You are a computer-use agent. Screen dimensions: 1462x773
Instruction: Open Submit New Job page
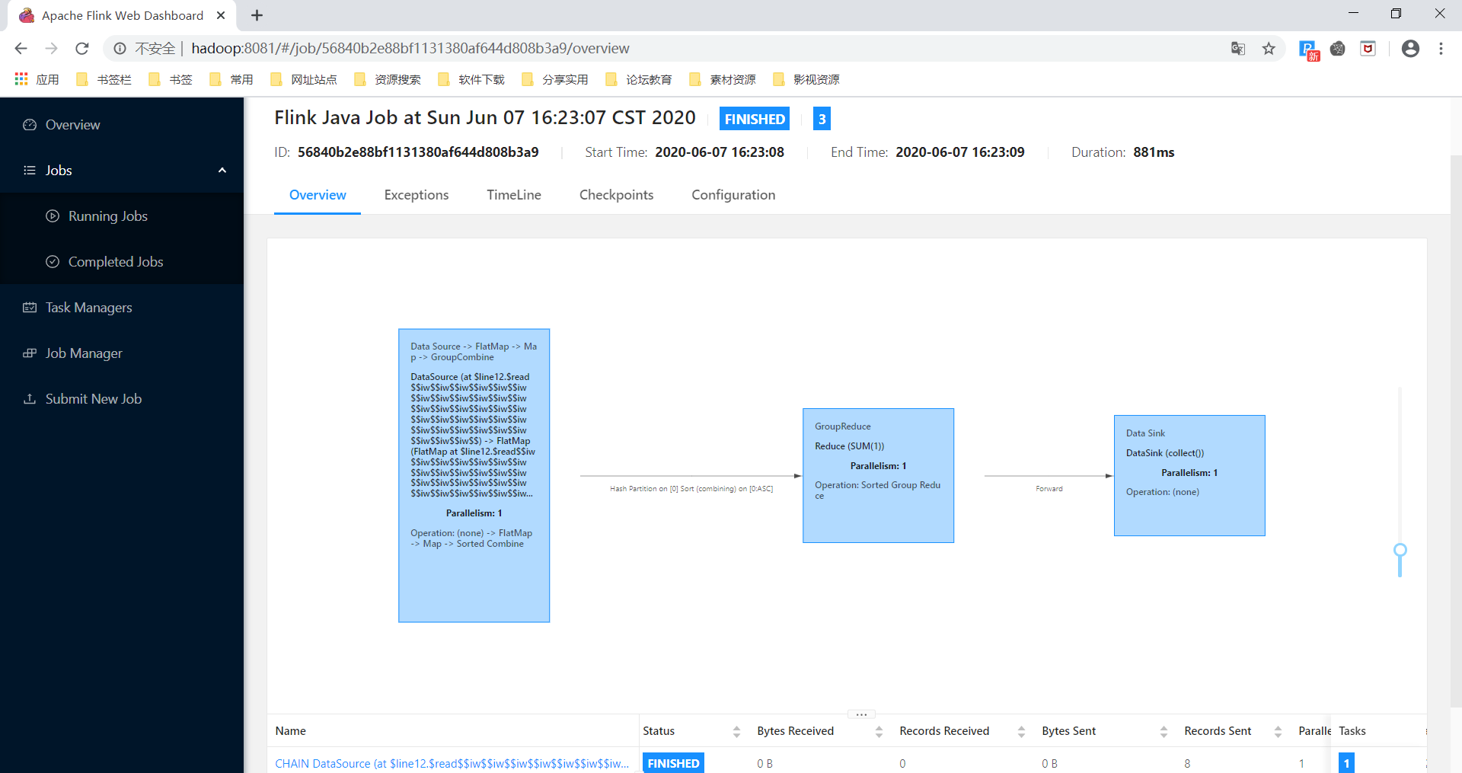[122, 399]
